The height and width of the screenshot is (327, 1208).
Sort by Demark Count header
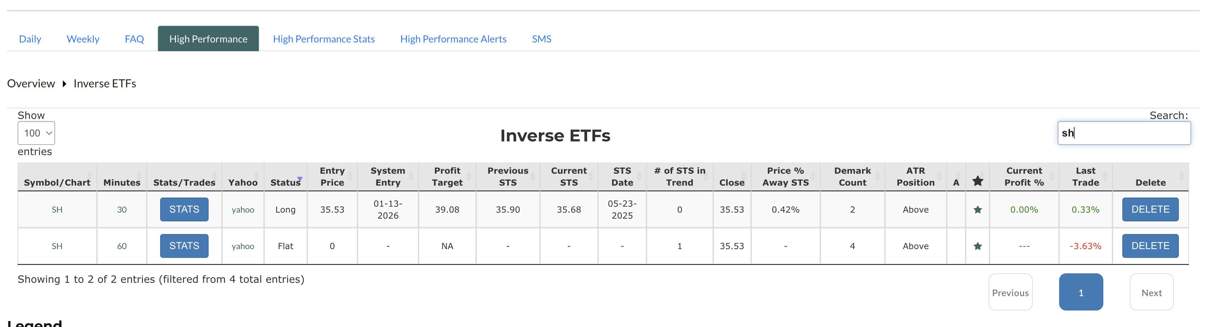[x=852, y=176]
